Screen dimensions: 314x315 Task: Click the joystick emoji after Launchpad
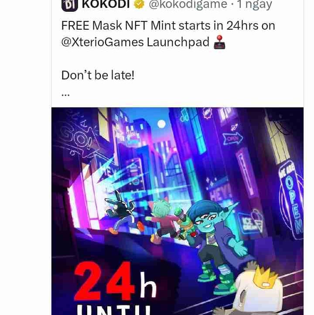219,42
